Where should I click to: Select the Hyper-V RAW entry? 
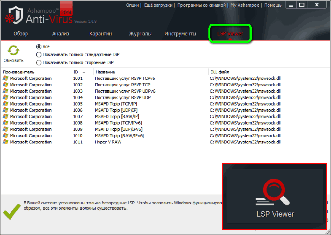click(x=108, y=142)
